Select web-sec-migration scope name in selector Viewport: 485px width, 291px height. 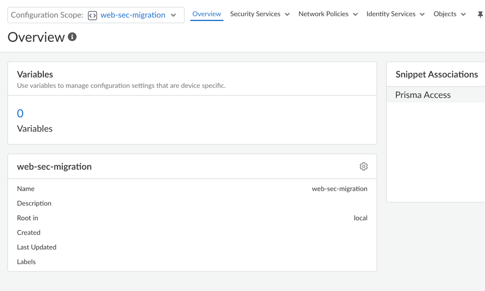133,15
